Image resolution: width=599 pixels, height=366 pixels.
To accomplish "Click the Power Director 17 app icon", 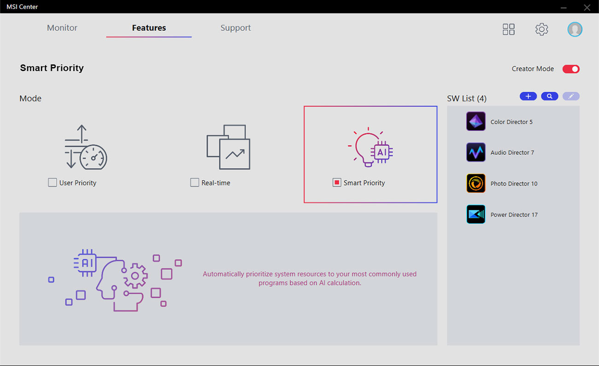I will pos(476,215).
